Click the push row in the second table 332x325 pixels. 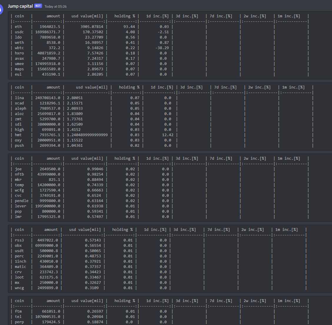(x=19, y=145)
